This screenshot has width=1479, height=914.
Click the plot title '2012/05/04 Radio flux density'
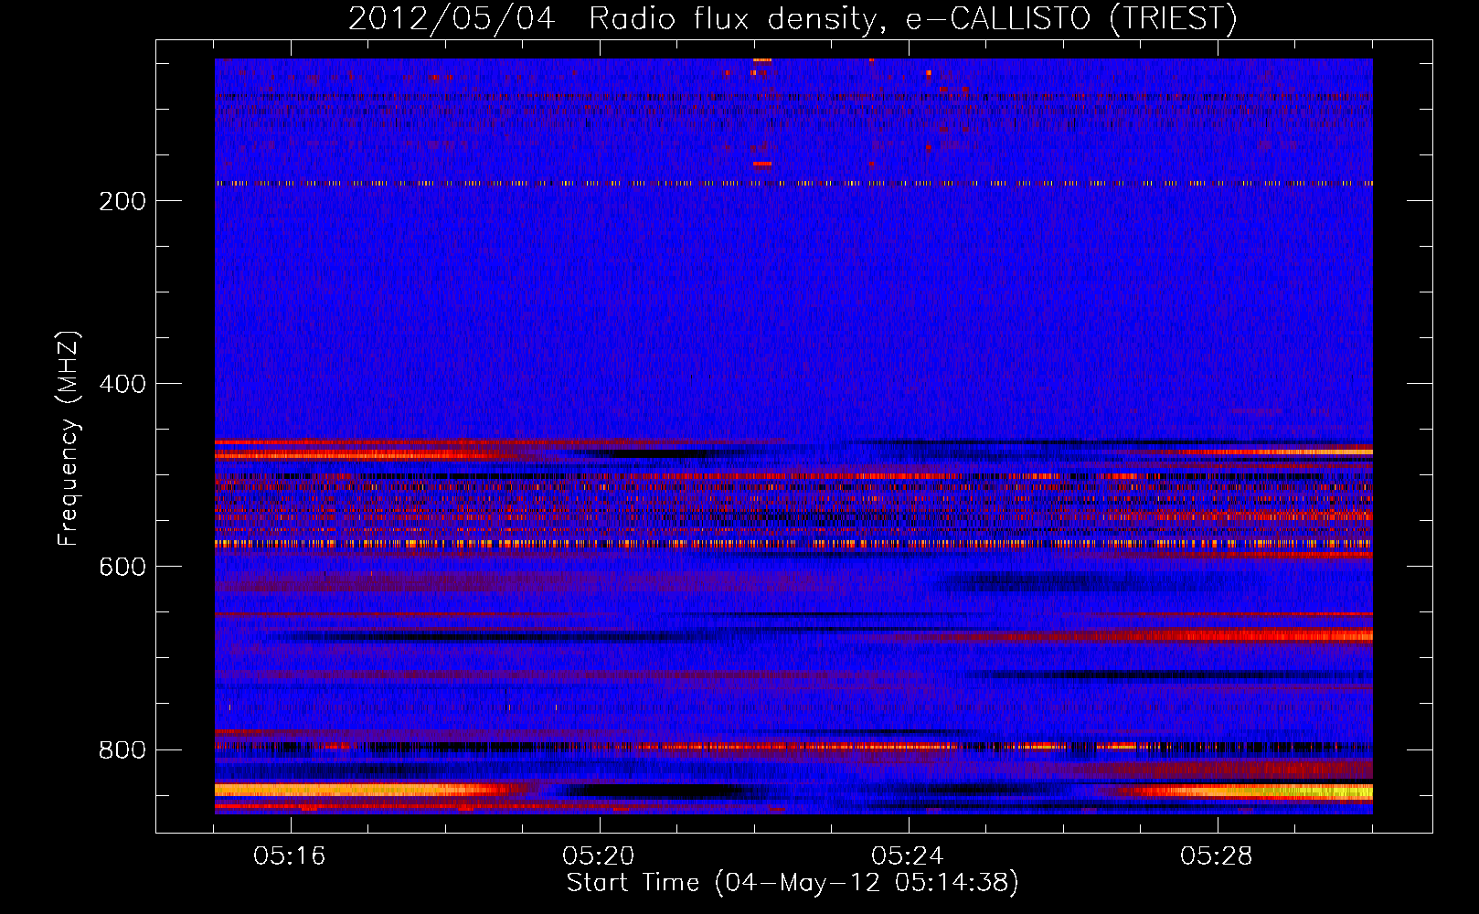(x=793, y=18)
